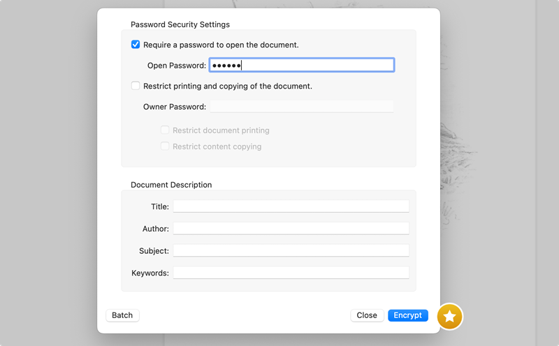Focus the Open Password field
The width and height of the screenshot is (559, 346).
[x=301, y=66]
